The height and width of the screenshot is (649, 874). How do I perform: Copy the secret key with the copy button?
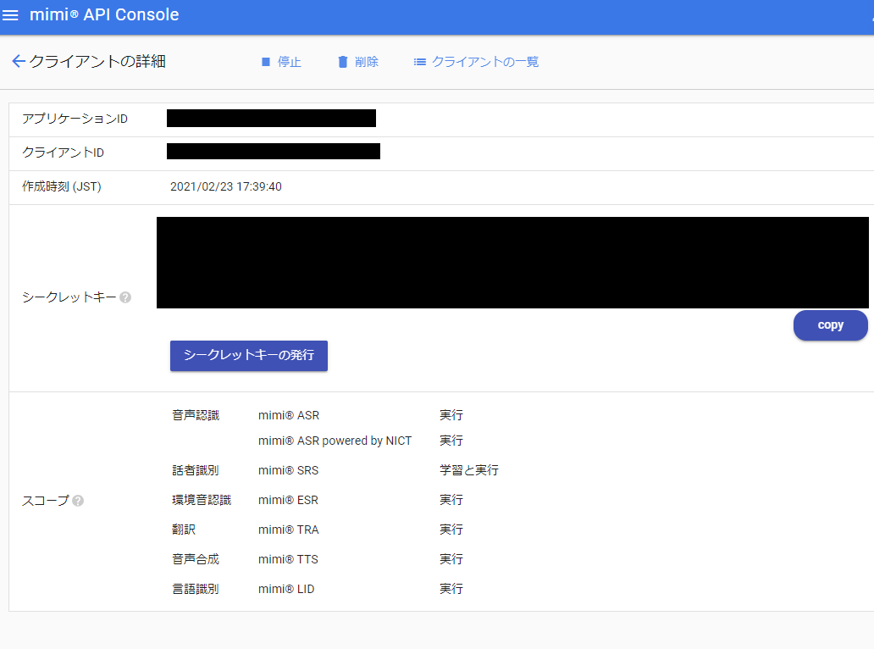tap(830, 324)
